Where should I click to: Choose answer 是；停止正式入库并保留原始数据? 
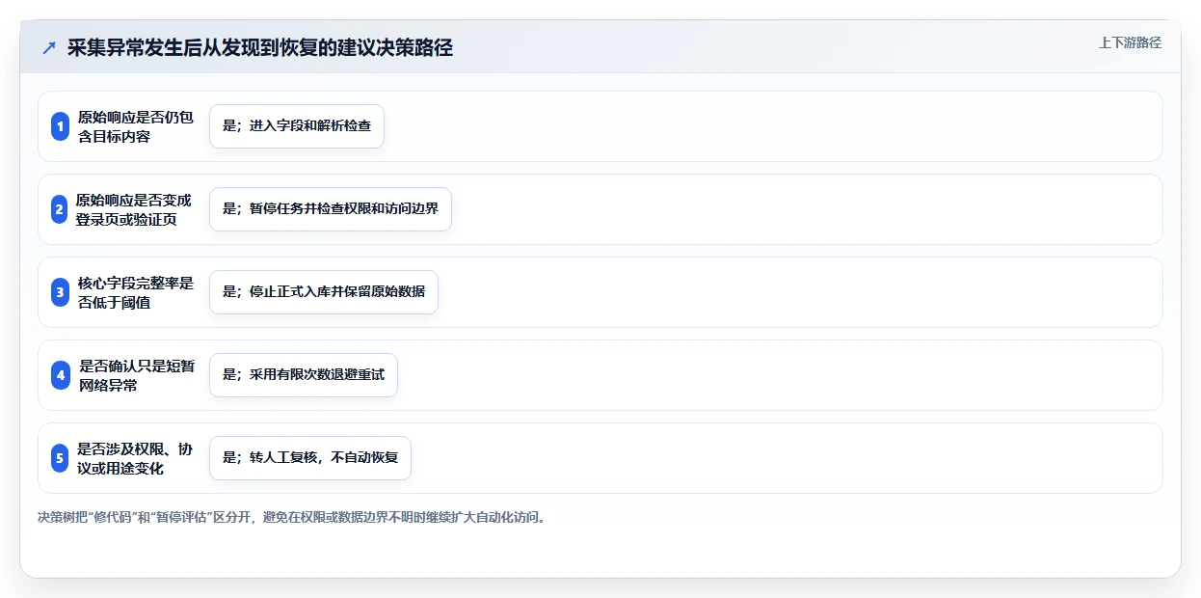324,292
